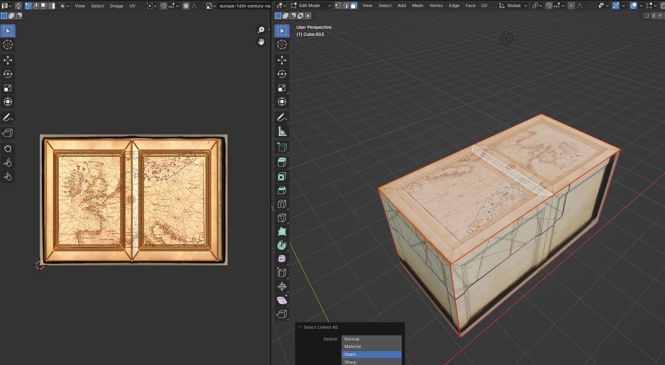Open Mesh menu in 3D viewport
The image size is (665, 365).
418,6
